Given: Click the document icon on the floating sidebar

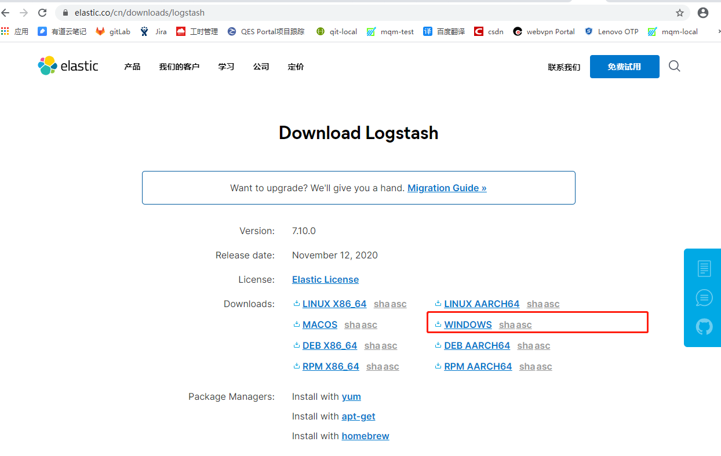Looking at the screenshot, I should coord(703,268).
